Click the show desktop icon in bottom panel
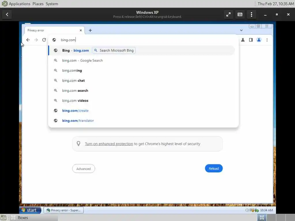295x221 pixels. [3, 218]
